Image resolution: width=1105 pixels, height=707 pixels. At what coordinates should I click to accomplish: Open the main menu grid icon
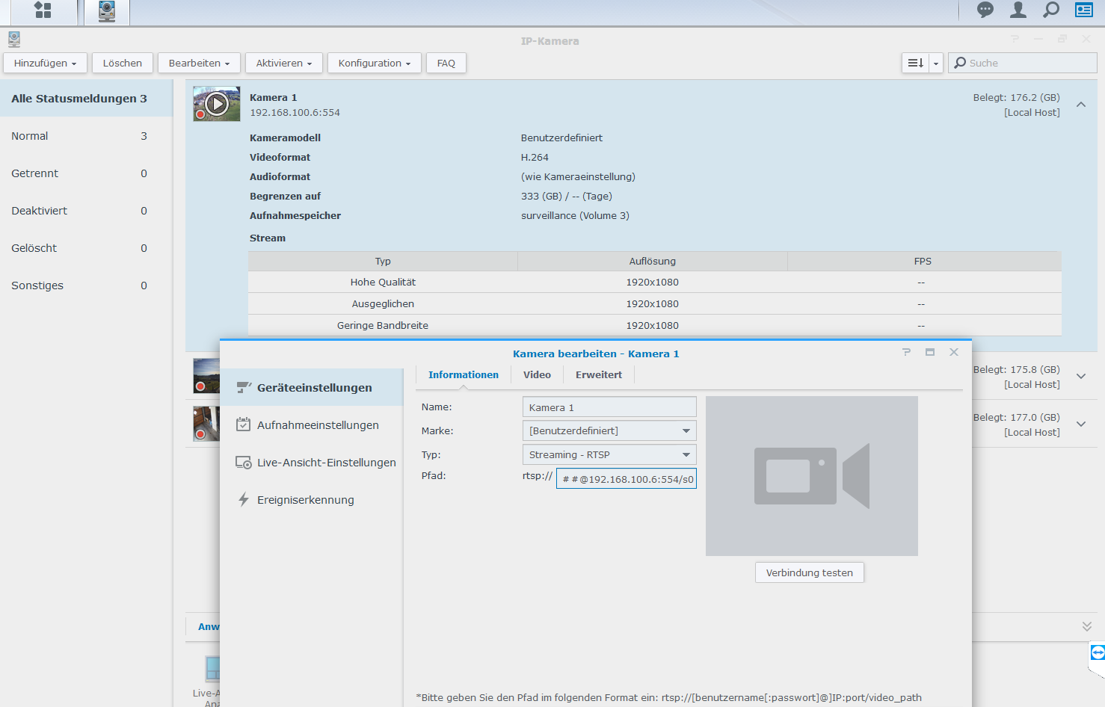click(43, 10)
